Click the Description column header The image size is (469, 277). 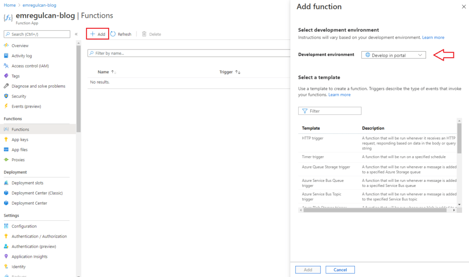click(x=373, y=128)
